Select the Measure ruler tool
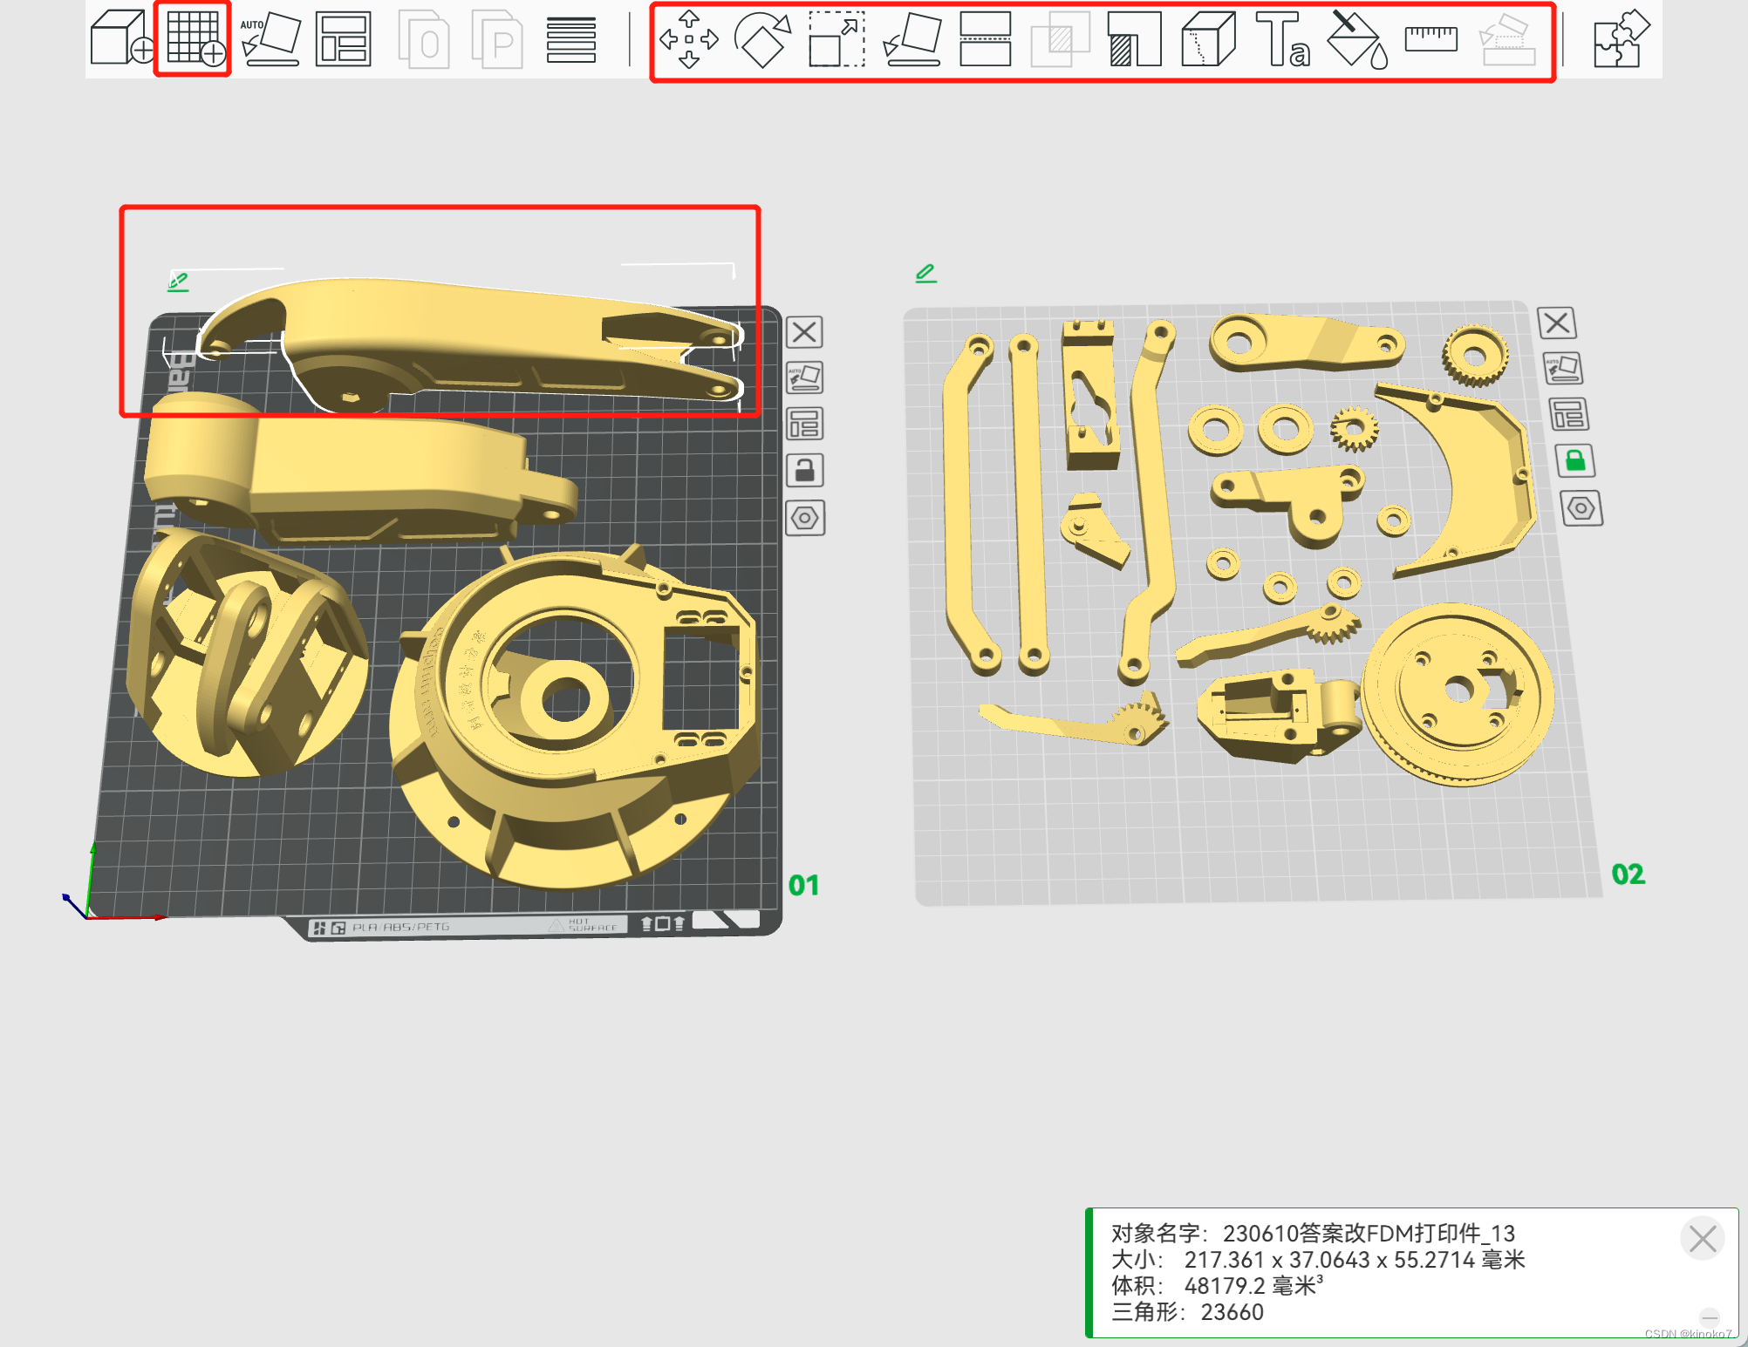The height and width of the screenshot is (1347, 1748). 1431,39
